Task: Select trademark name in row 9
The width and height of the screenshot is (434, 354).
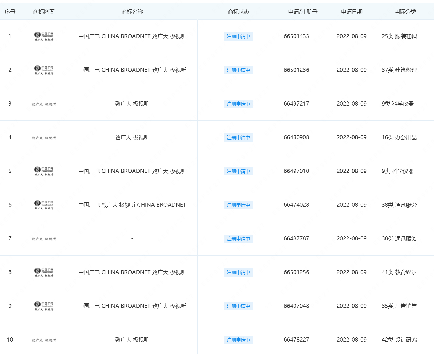Action: 132,306
